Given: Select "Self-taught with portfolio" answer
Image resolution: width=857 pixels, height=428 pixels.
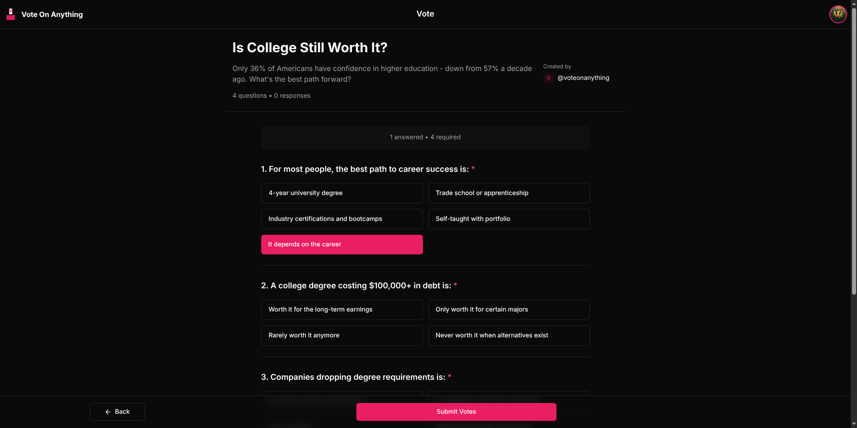Looking at the screenshot, I should pyautogui.click(x=509, y=219).
